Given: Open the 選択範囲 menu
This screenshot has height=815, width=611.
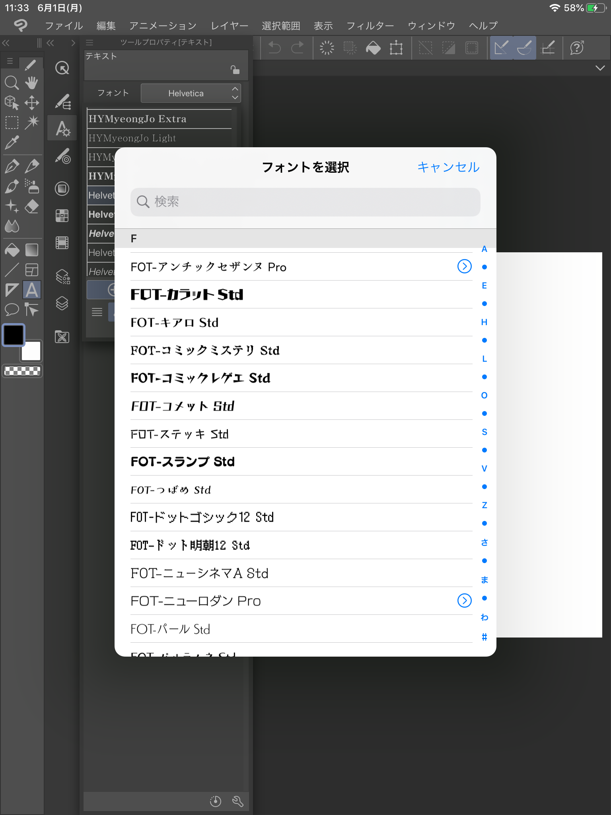Looking at the screenshot, I should coord(281,26).
